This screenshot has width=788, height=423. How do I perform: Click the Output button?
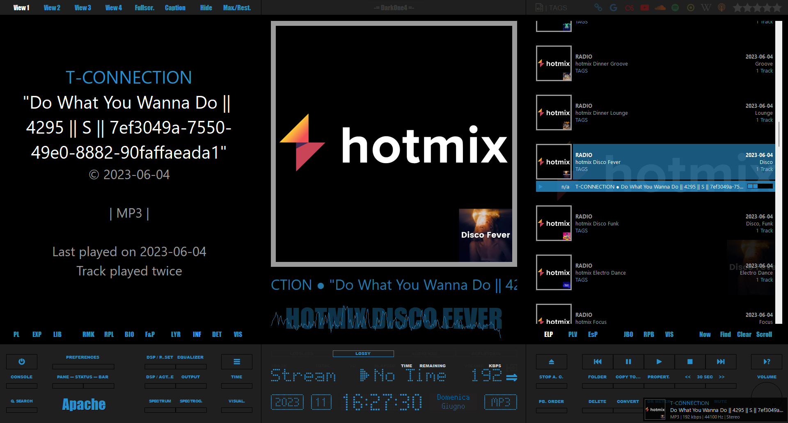(x=190, y=377)
